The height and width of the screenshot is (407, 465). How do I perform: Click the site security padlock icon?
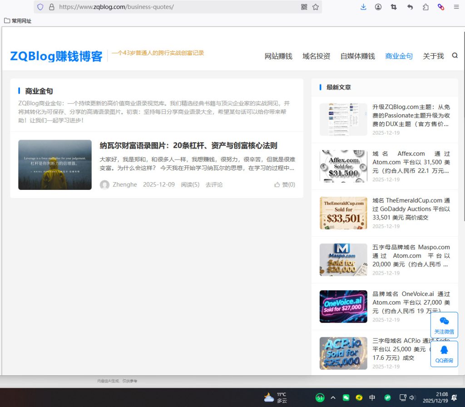[52, 7]
